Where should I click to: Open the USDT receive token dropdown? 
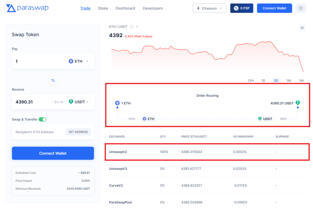[x=79, y=102]
